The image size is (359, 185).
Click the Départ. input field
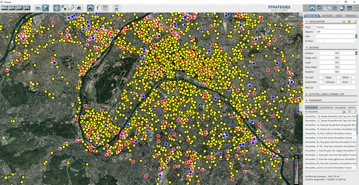(336, 32)
